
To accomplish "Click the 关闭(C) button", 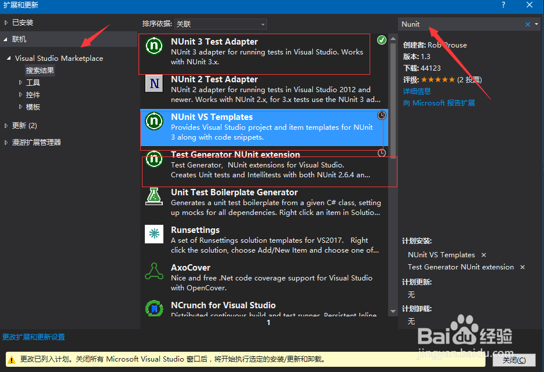I will (514, 360).
